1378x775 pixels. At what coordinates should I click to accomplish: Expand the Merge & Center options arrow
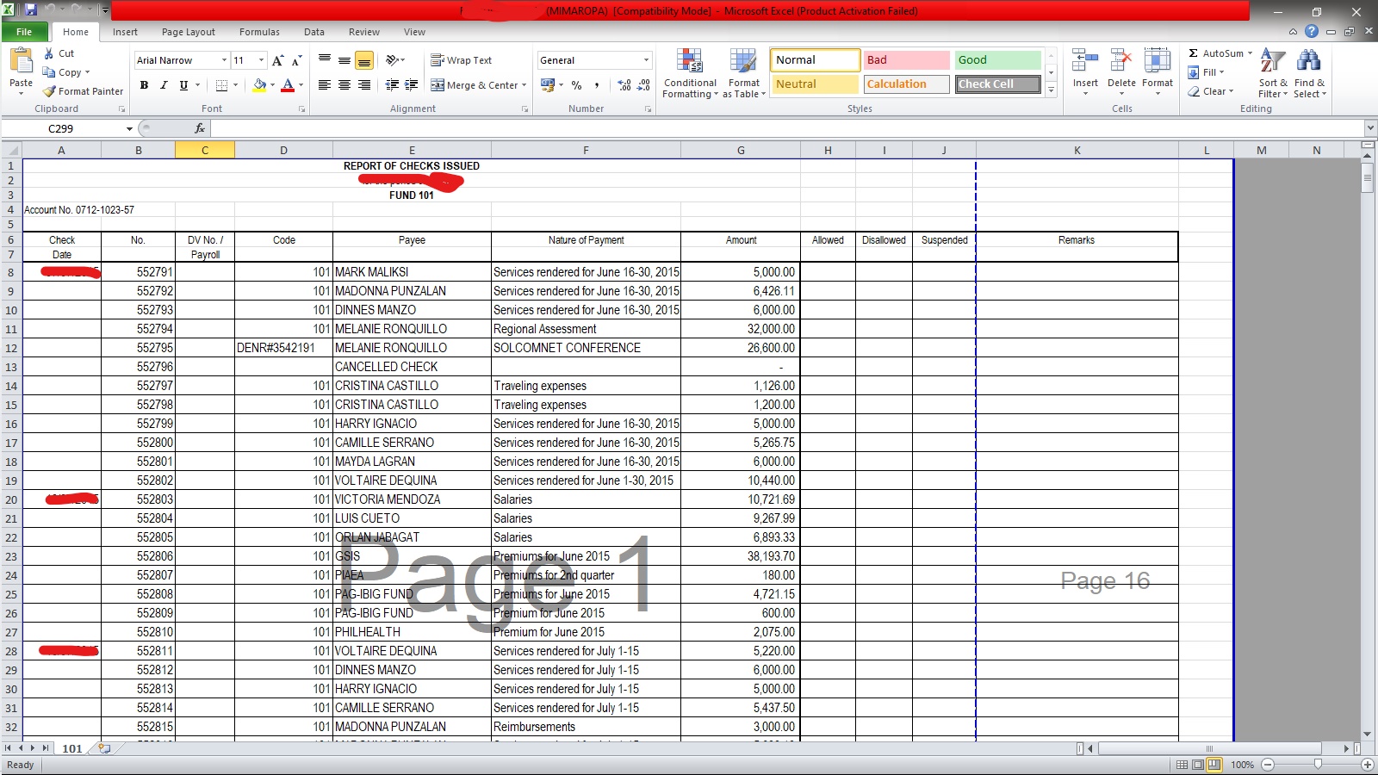525,85
